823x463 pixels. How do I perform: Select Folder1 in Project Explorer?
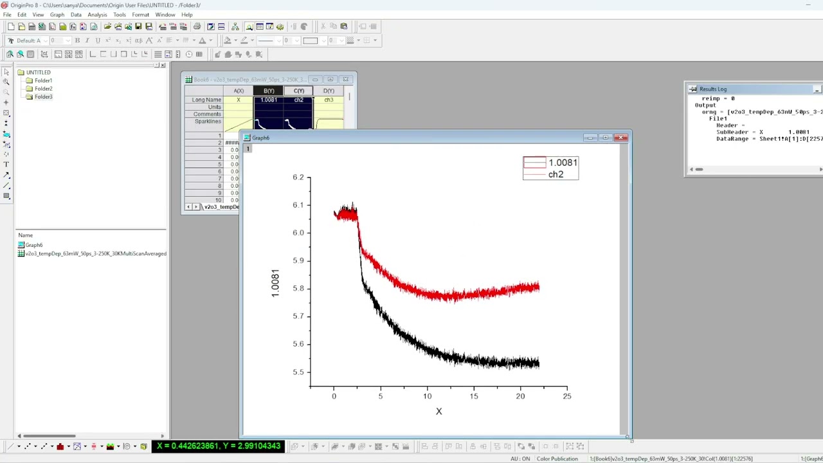(43, 80)
